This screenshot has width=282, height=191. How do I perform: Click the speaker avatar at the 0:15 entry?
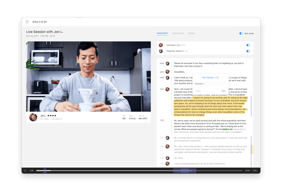[168, 89]
